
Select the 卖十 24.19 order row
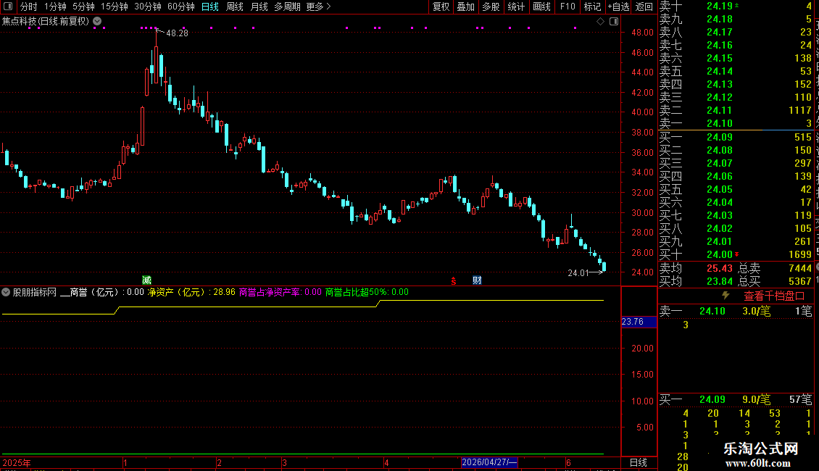pyautogui.click(x=736, y=7)
